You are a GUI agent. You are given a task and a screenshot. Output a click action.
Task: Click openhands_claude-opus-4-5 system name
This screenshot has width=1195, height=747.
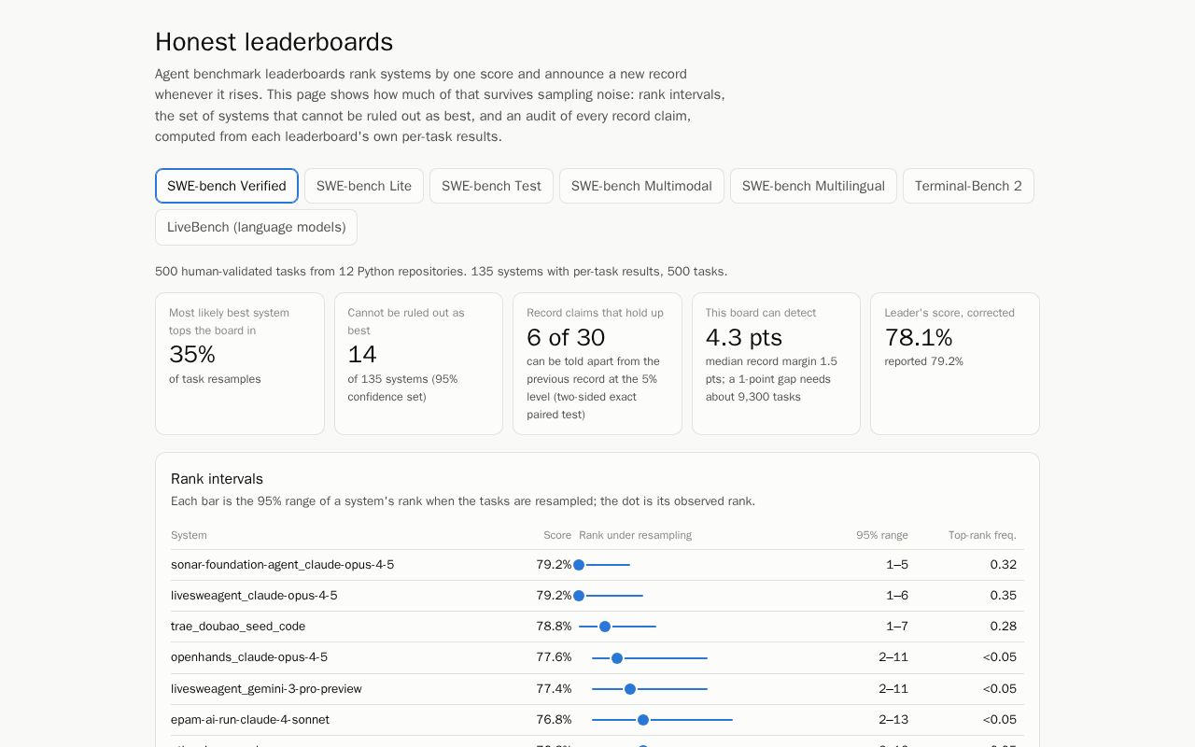(x=249, y=657)
